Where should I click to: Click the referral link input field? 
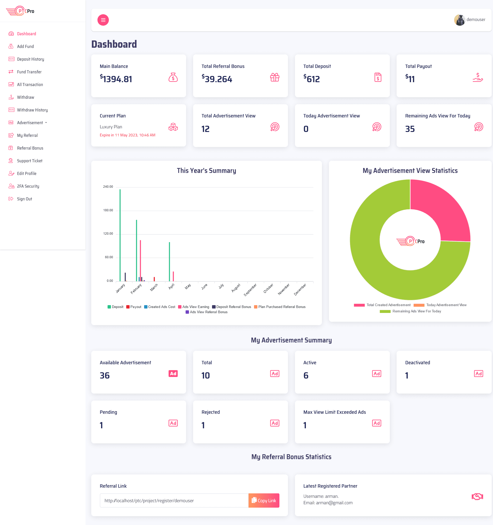coord(174,501)
